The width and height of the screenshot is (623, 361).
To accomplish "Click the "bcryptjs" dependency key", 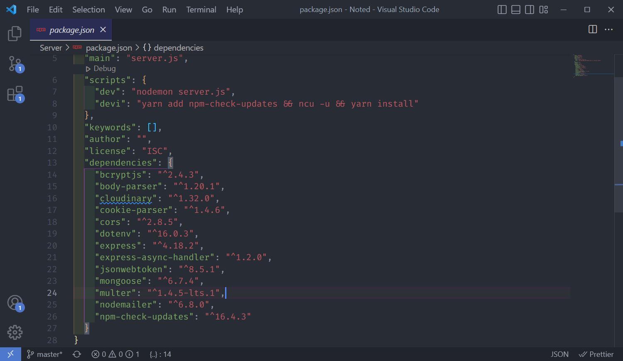I will (x=121, y=175).
